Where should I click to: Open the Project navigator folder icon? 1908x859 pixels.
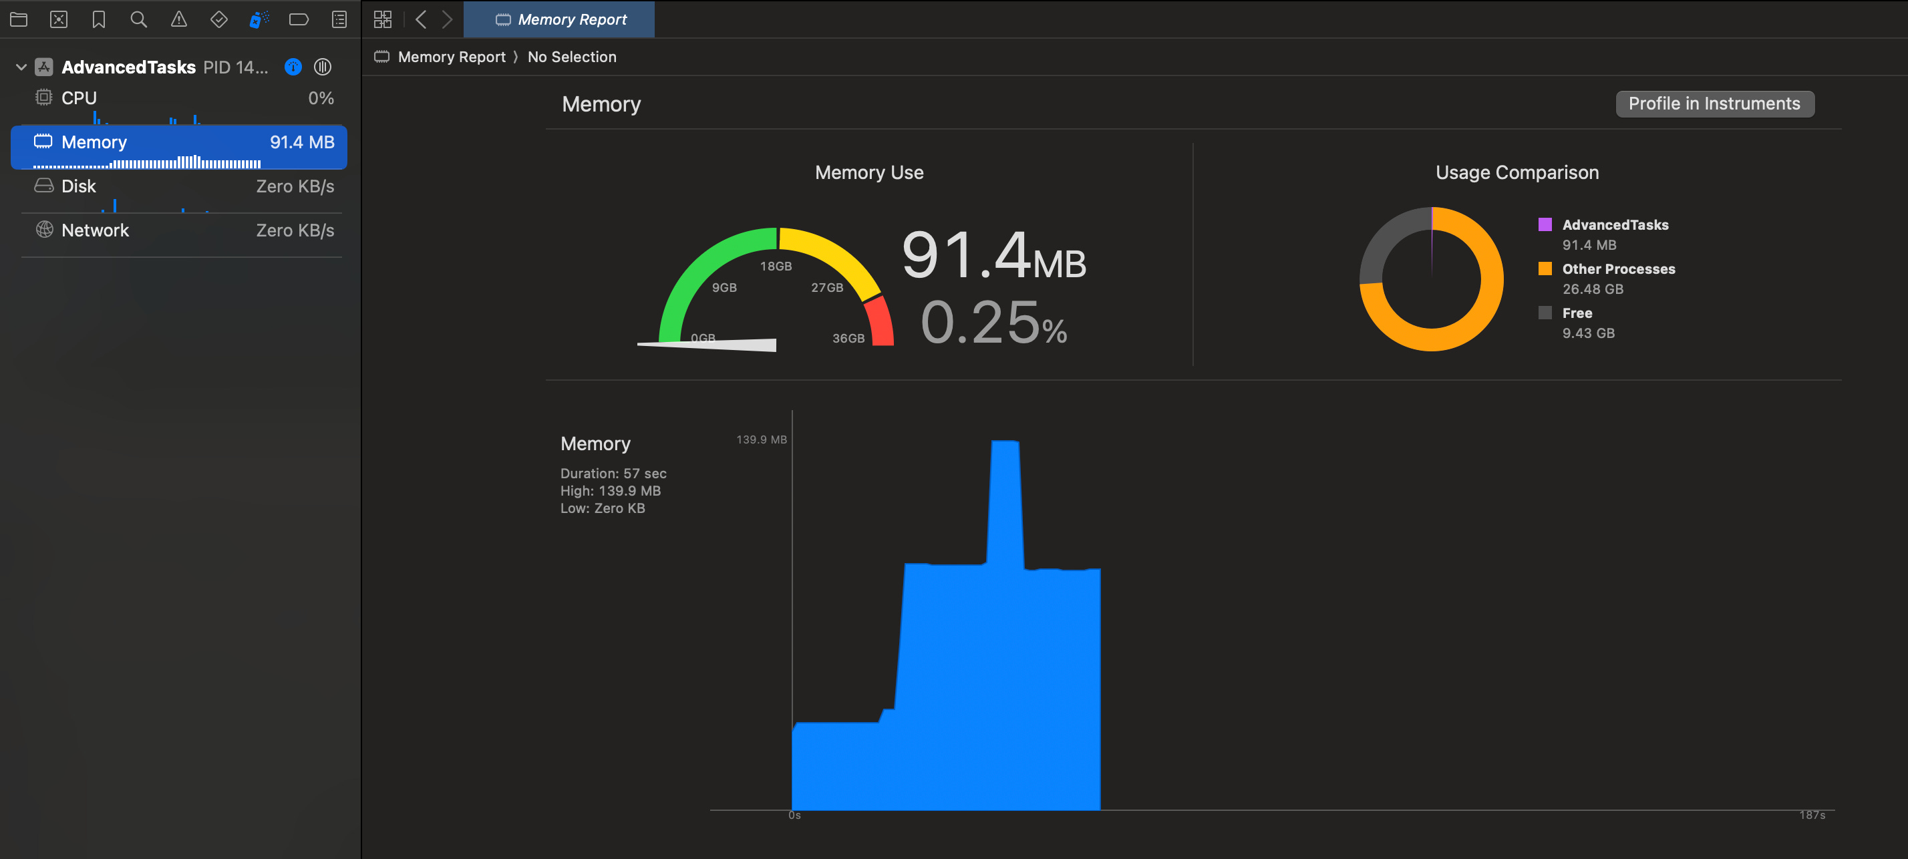click(x=19, y=20)
